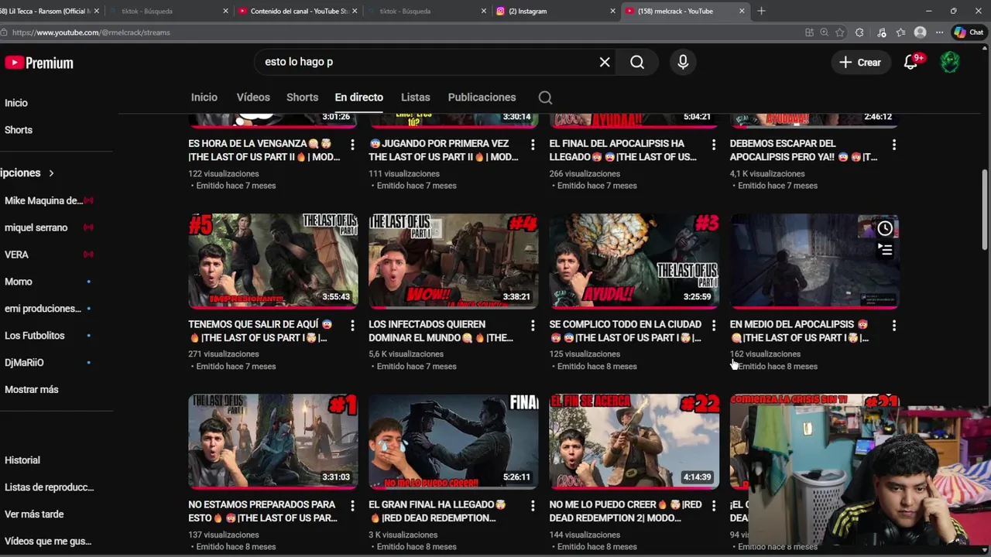Screen dimensions: 991x557
Task: Start voice search with the microphone icon
Action: 683,62
